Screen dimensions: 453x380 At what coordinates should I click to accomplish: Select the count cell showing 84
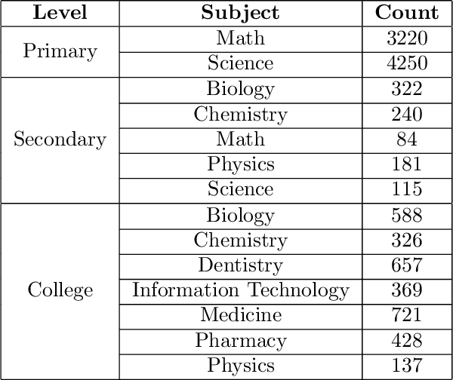[x=406, y=139]
